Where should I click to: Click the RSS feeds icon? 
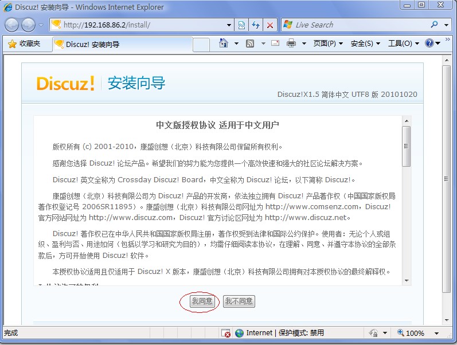click(250, 44)
